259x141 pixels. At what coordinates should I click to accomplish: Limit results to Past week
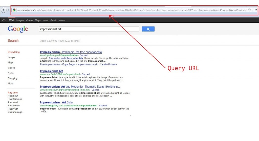point(13,102)
